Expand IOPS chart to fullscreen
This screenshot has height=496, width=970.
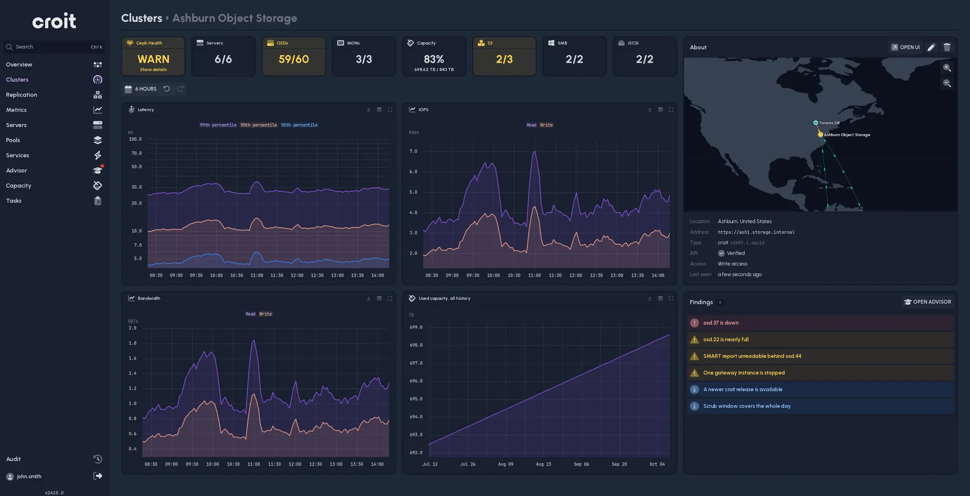click(671, 109)
